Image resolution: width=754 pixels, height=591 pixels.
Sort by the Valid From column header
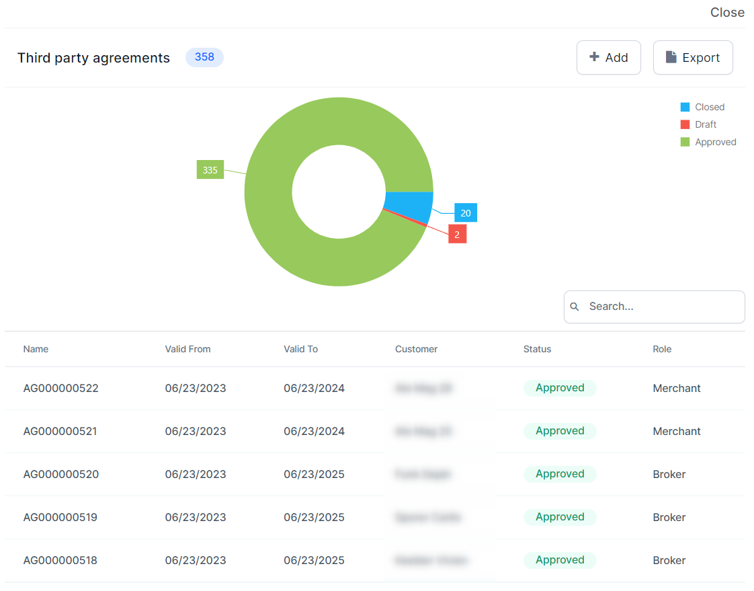point(187,349)
